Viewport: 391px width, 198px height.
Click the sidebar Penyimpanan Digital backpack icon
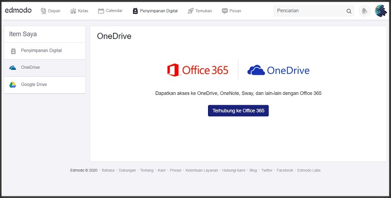[x=13, y=51]
